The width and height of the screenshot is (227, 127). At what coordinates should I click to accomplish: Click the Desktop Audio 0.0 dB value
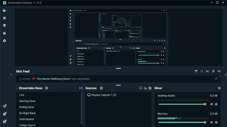214,96
